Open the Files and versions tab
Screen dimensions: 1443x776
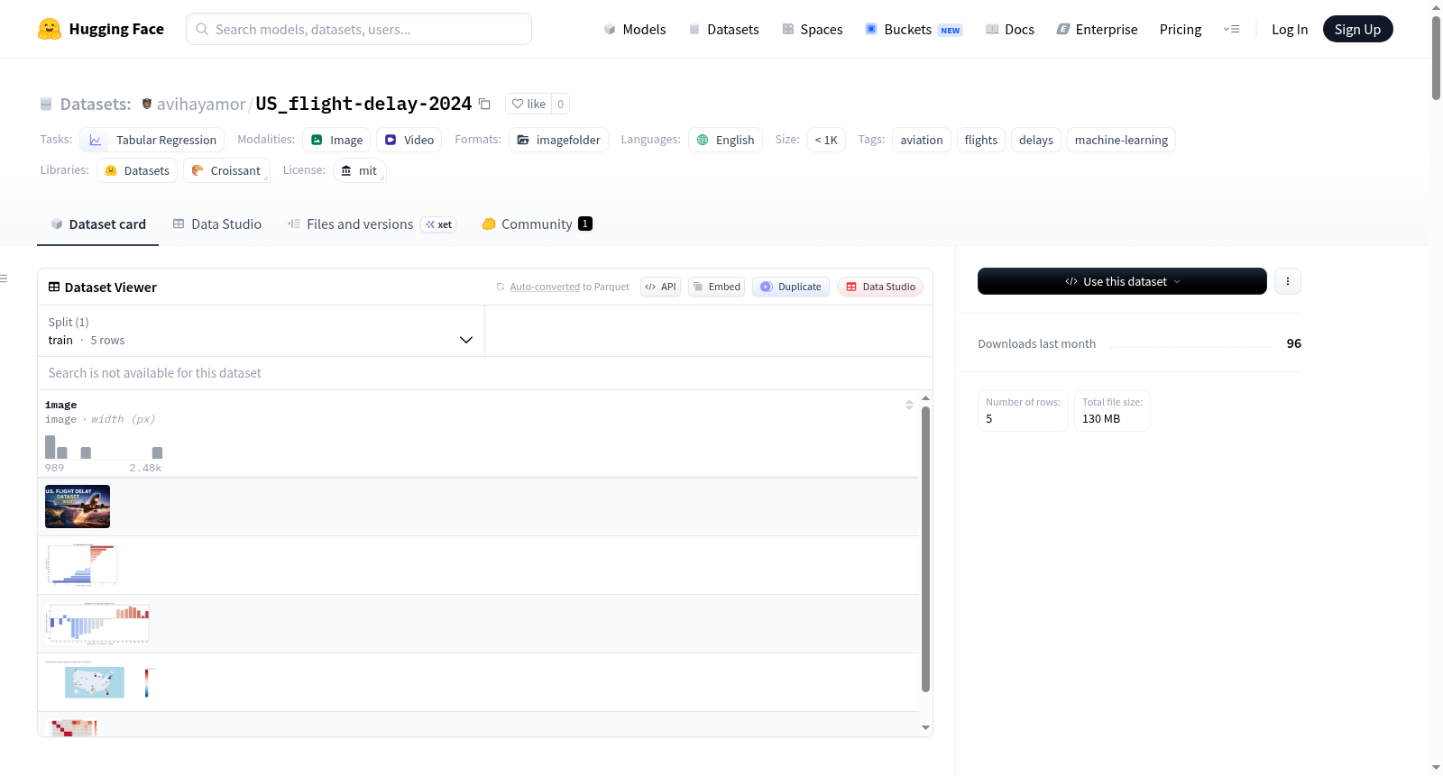371,224
